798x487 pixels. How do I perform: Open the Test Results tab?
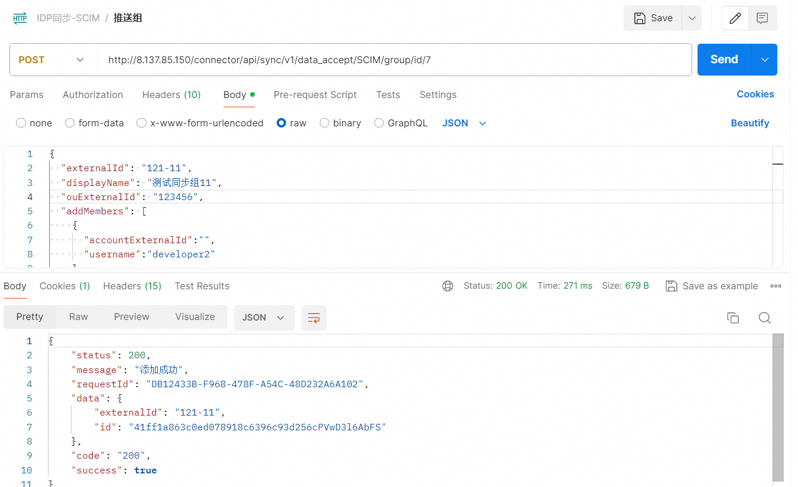tap(202, 286)
